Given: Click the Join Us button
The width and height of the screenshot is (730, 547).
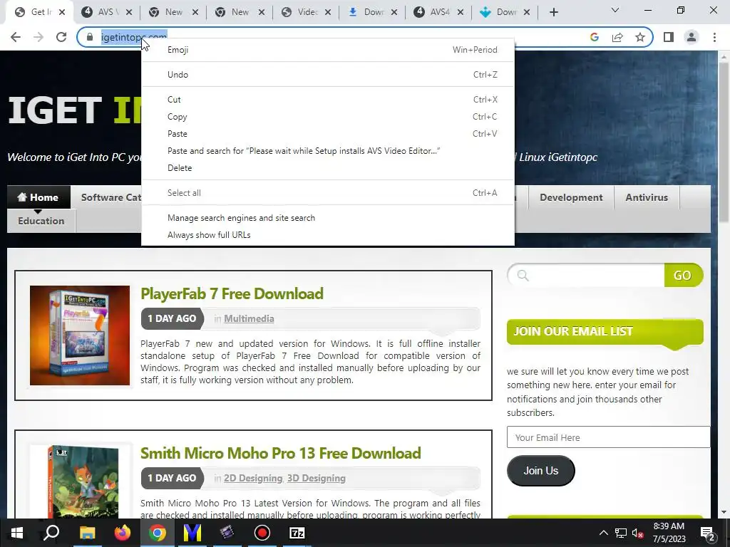Looking at the screenshot, I should tap(540, 471).
